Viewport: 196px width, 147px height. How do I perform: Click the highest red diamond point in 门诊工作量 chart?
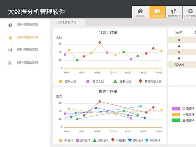(100, 43)
